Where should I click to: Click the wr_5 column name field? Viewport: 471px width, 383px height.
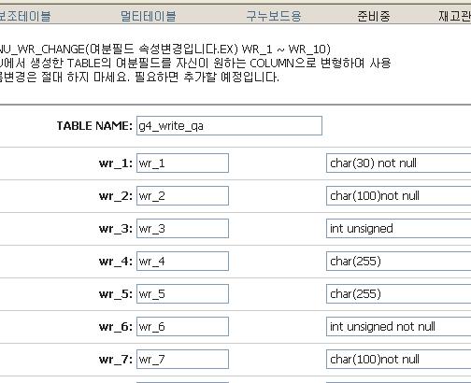(x=182, y=293)
